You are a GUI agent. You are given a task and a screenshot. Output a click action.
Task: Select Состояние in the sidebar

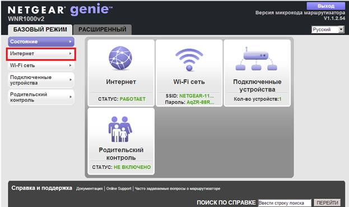(x=41, y=42)
